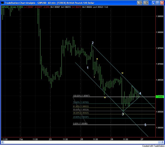The image size is (165, 147).
Task: Click the H=1.96604 high readout
Action: tap(87, 7)
